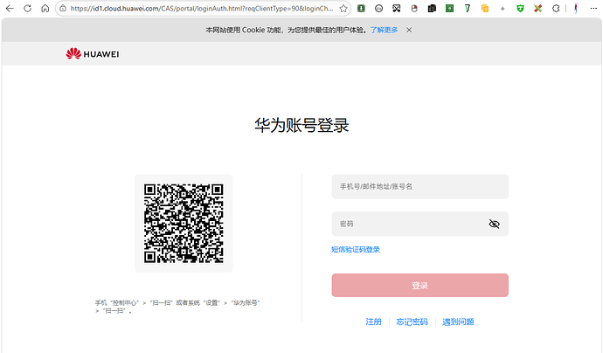The height and width of the screenshot is (353, 603).
Task: Reload the Huawei login page
Action: pyautogui.click(x=27, y=8)
